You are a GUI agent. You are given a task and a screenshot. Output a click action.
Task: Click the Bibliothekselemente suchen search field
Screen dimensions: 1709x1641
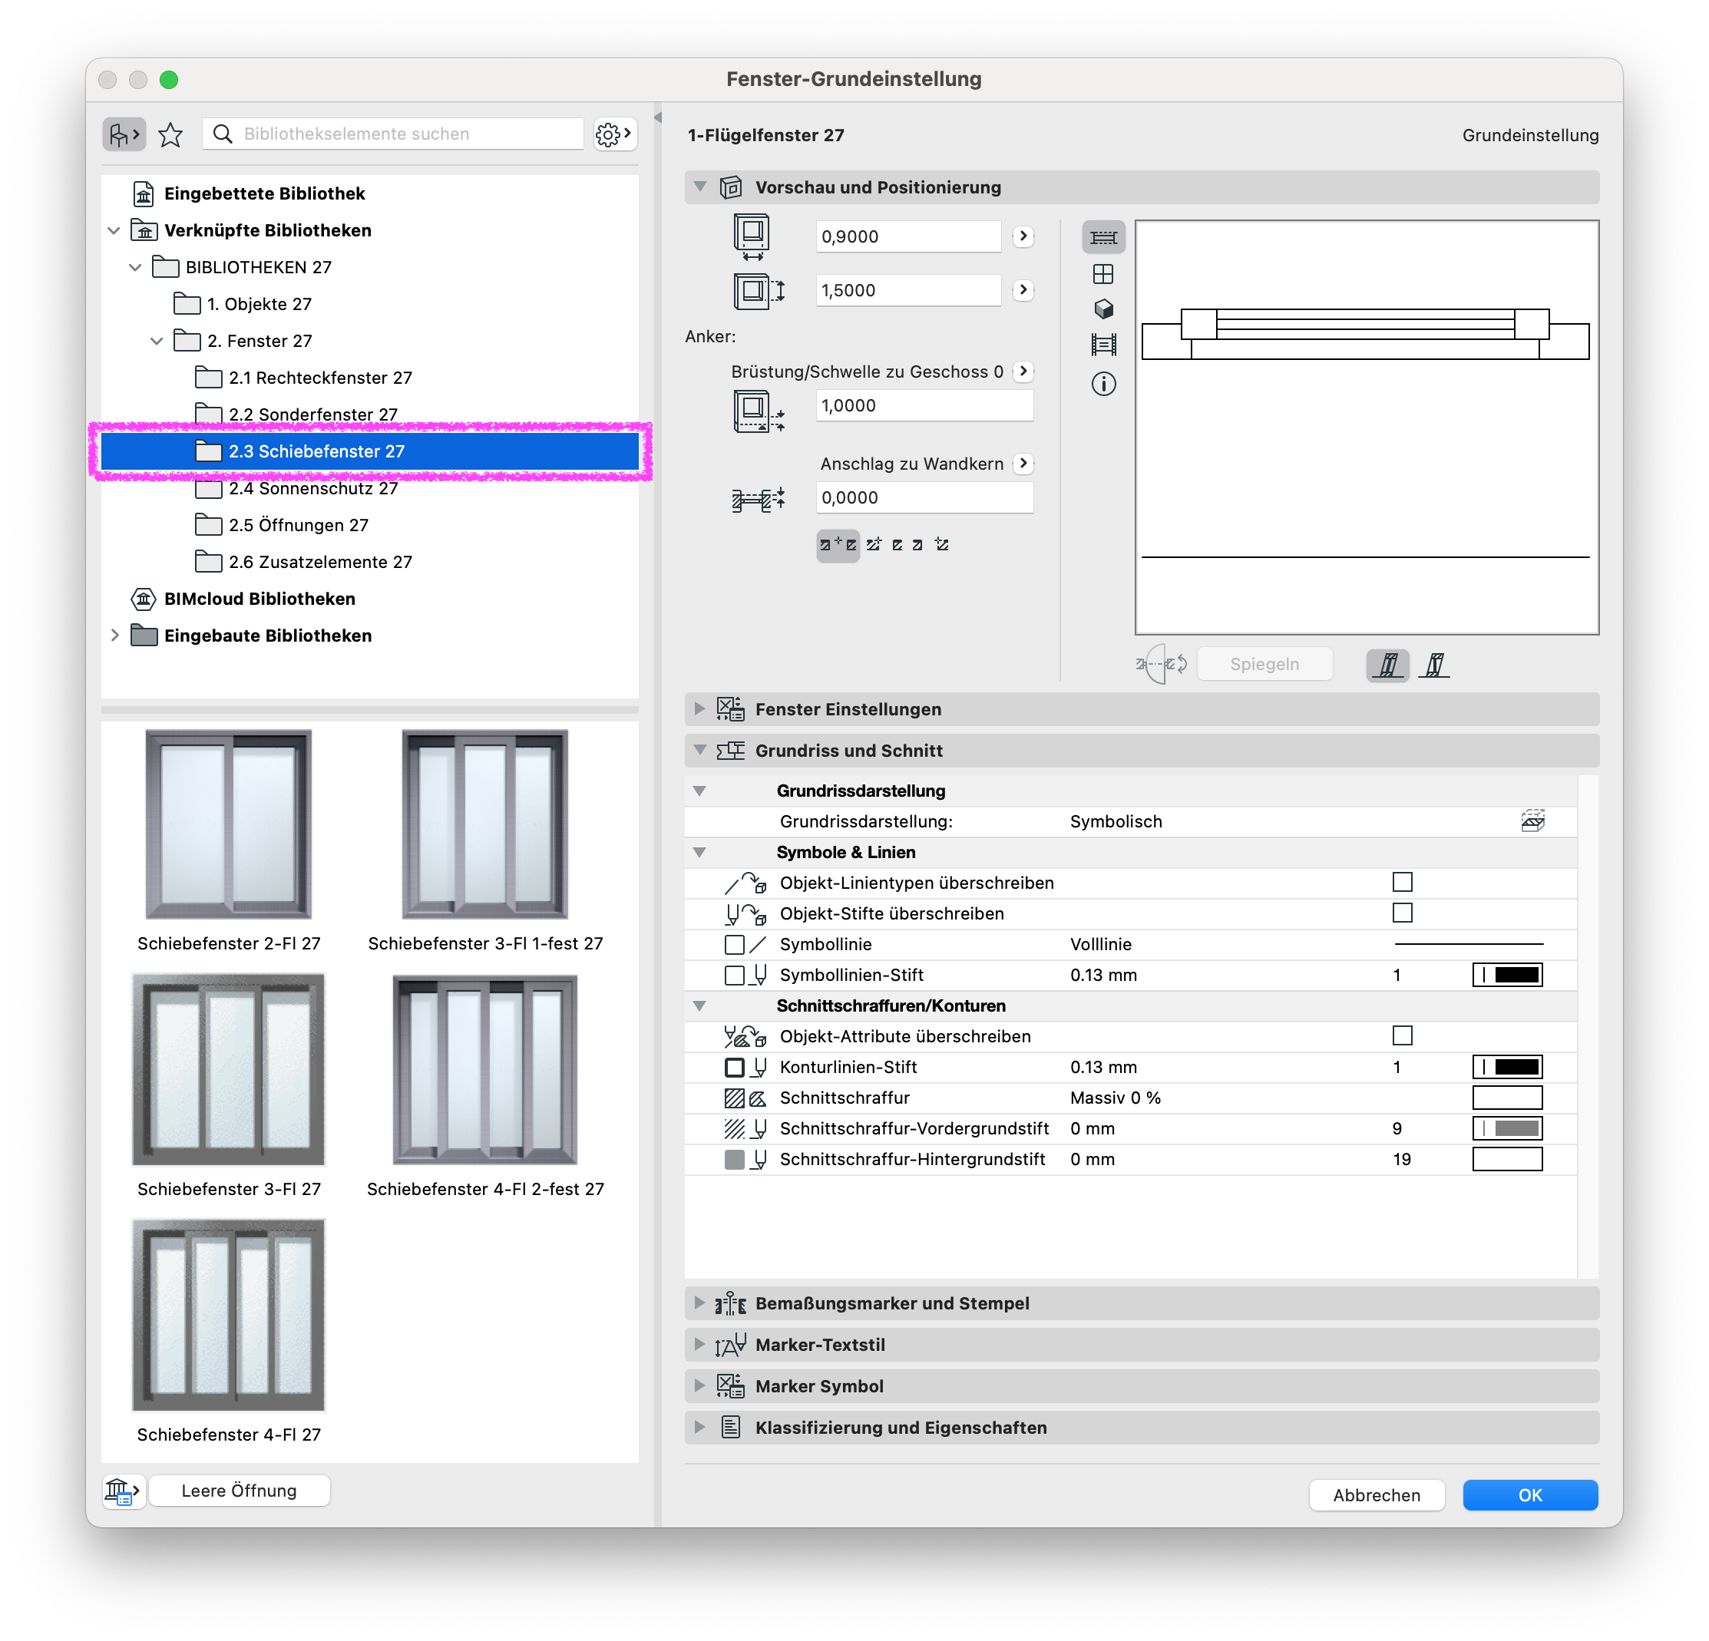click(x=393, y=134)
